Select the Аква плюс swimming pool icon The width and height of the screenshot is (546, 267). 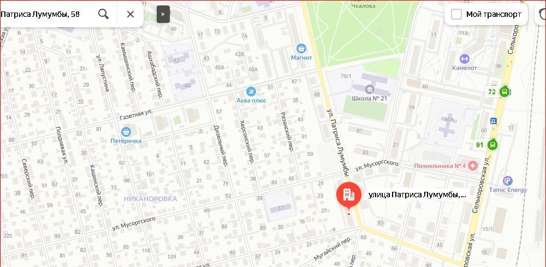[x=251, y=92]
